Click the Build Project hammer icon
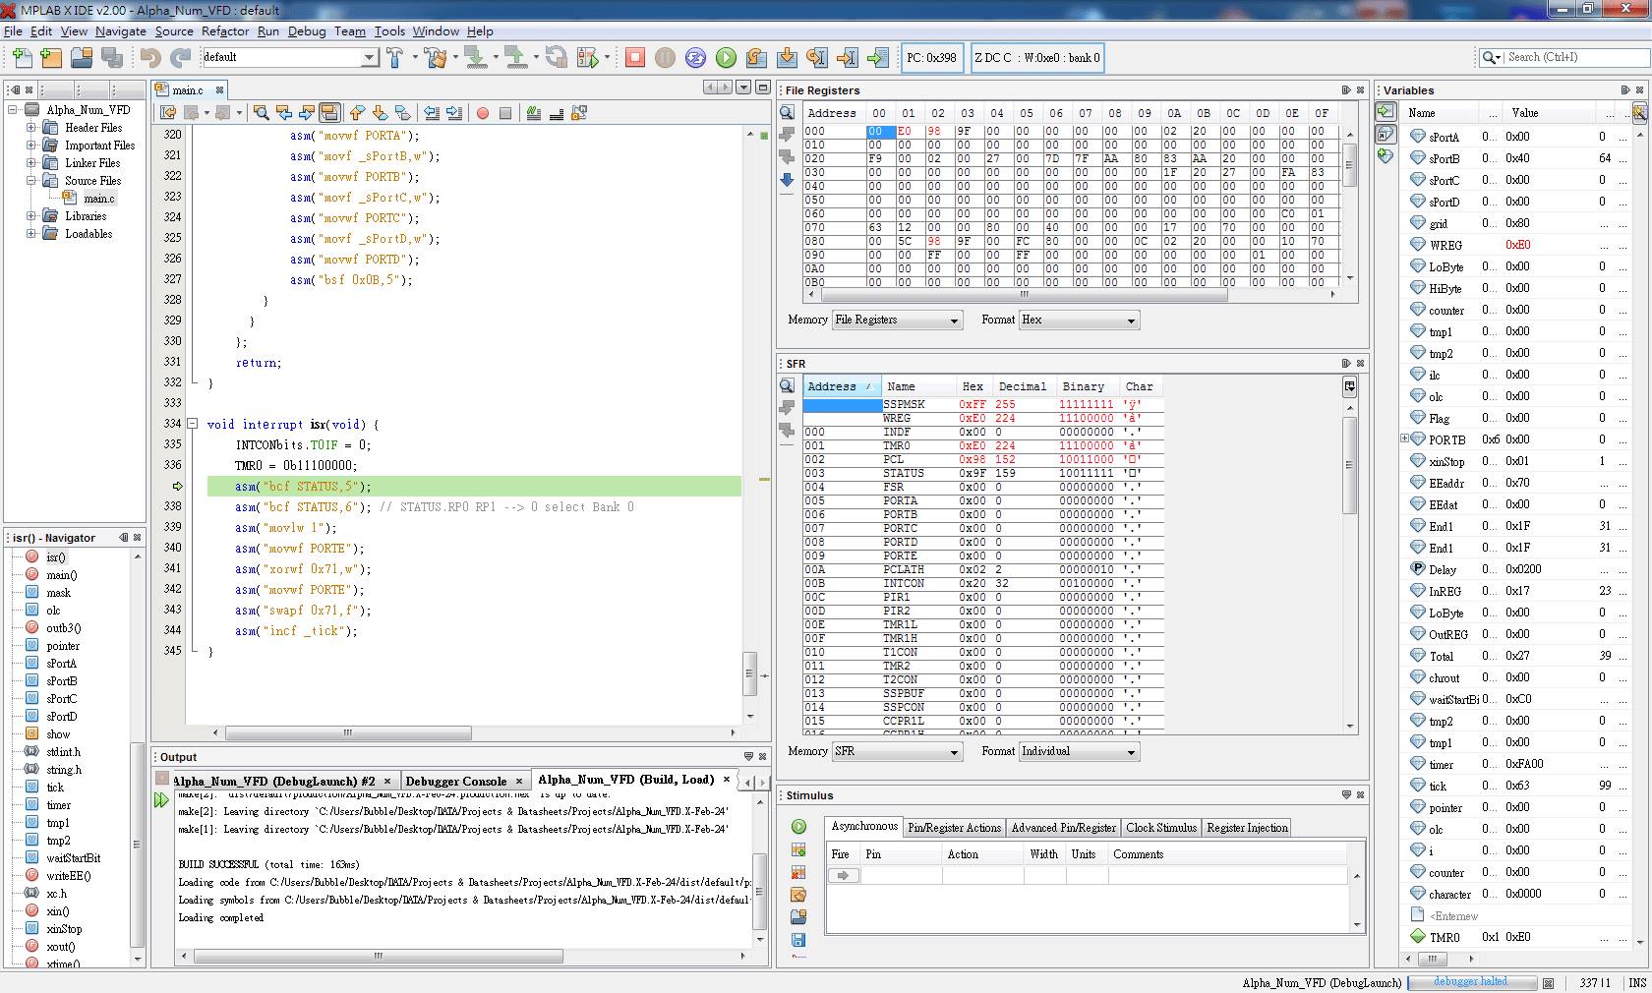Viewport: 1652px width, 993px height. (x=395, y=57)
